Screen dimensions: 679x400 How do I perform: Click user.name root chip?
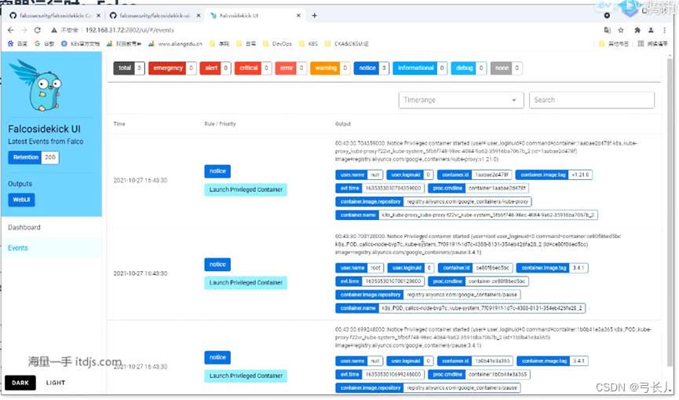click(359, 268)
